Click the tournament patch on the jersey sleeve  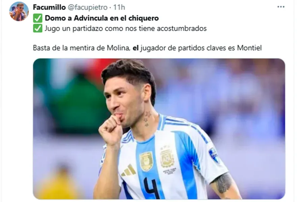pyautogui.click(x=214, y=155)
